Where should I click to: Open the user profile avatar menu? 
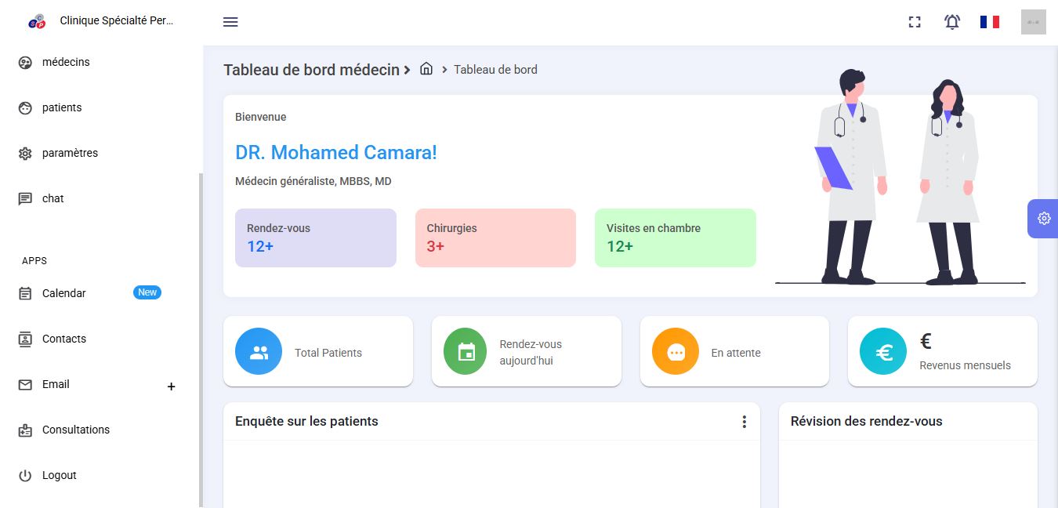coord(1033,22)
